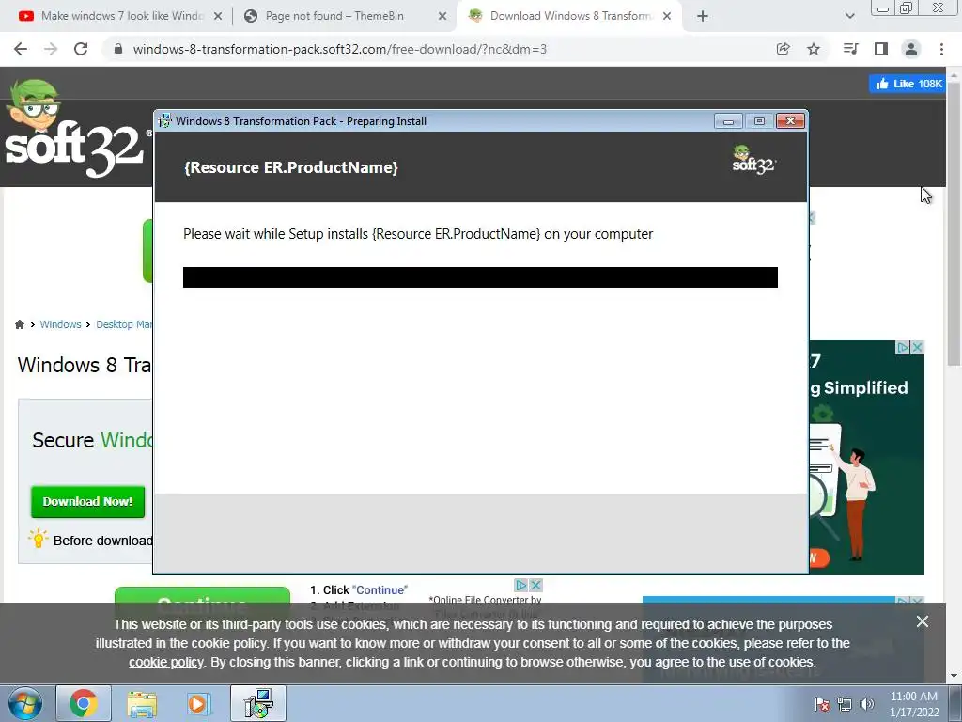Open the media control icon in toolbar

(850, 49)
